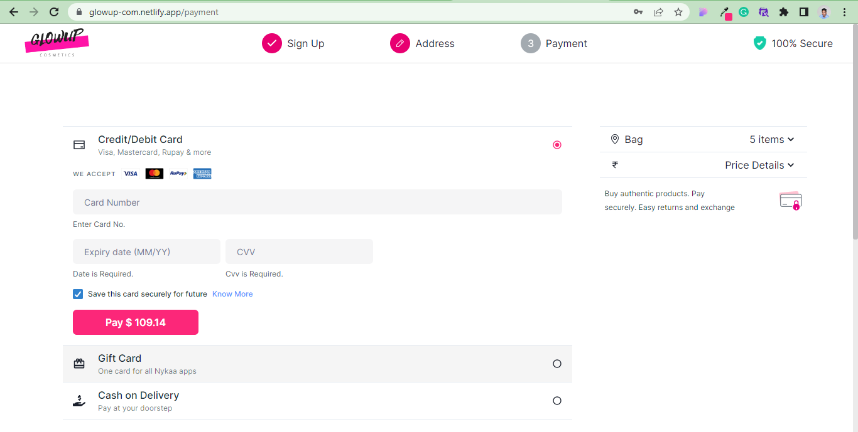Focus the Expiry date (MM/YY) field
This screenshot has height=432, width=858.
(146, 251)
